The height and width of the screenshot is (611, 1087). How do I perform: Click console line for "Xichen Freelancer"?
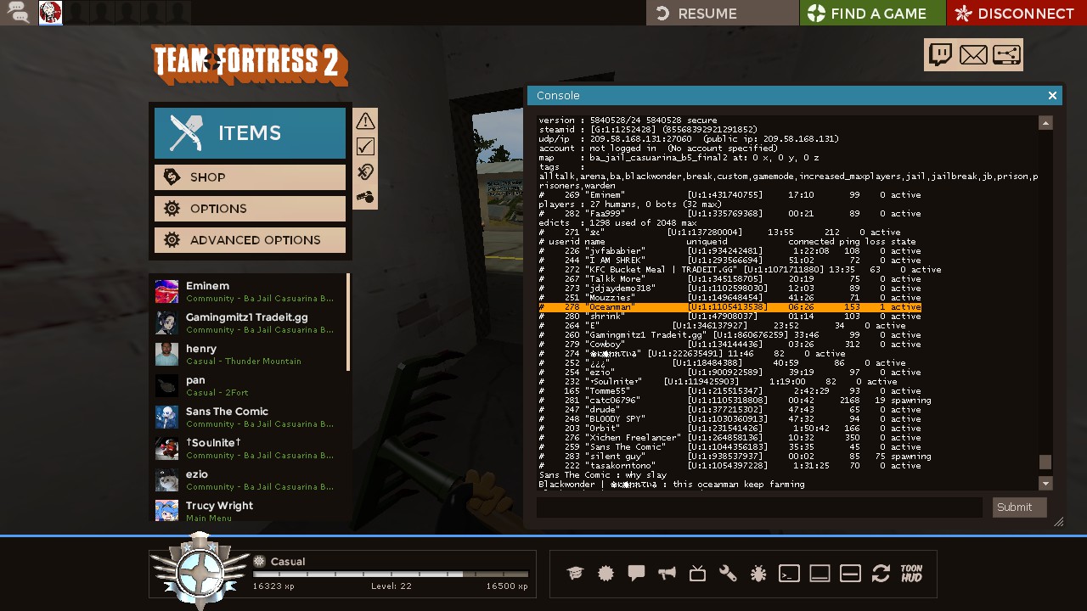click(x=730, y=438)
